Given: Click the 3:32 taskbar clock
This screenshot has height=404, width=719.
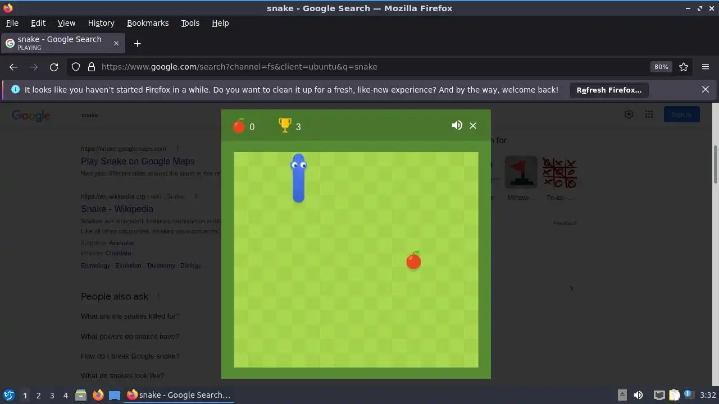Looking at the screenshot, I should click(708, 395).
